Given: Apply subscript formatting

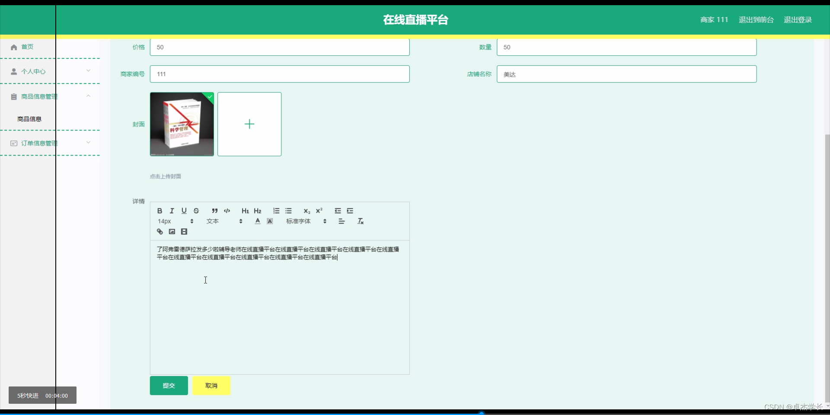Looking at the screenshot, I should coord(306,211).
